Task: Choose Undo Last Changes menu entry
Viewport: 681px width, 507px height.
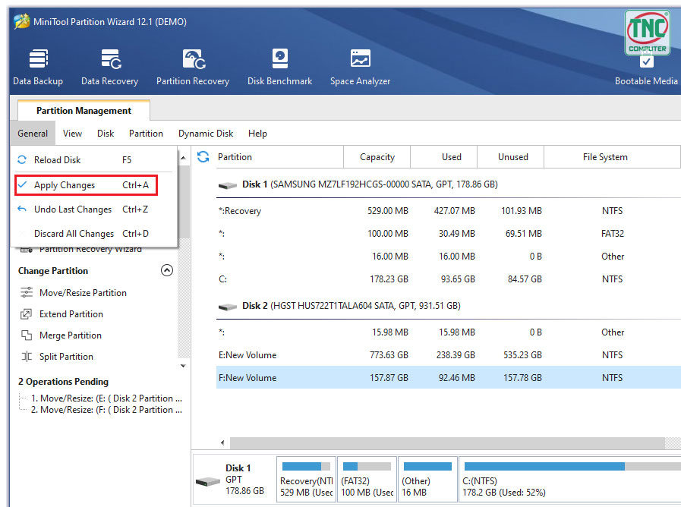Action: pyautogui.click(x=94, y=209)
